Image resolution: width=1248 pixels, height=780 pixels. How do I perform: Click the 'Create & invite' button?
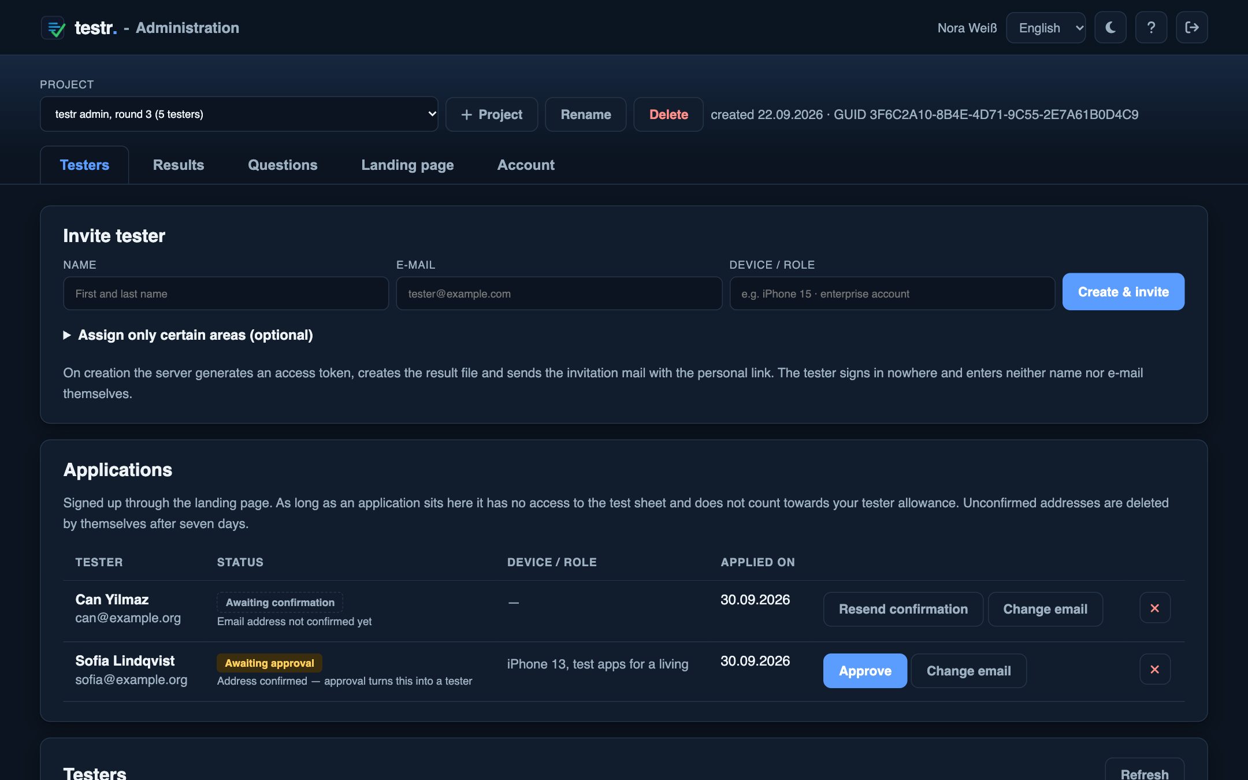tap(1123, 292)
